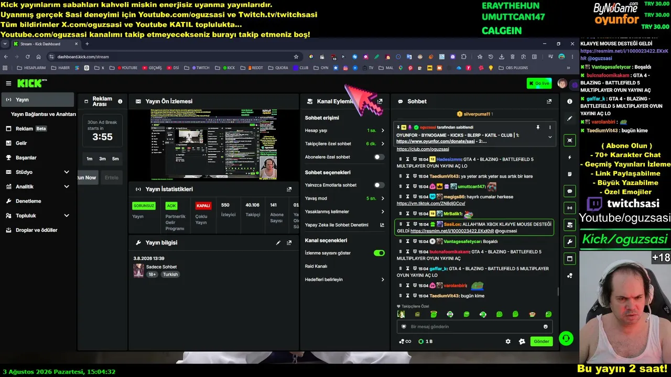Toggle Yalnızca Emotlarla sohbet switch

click(x=378, y=185)
